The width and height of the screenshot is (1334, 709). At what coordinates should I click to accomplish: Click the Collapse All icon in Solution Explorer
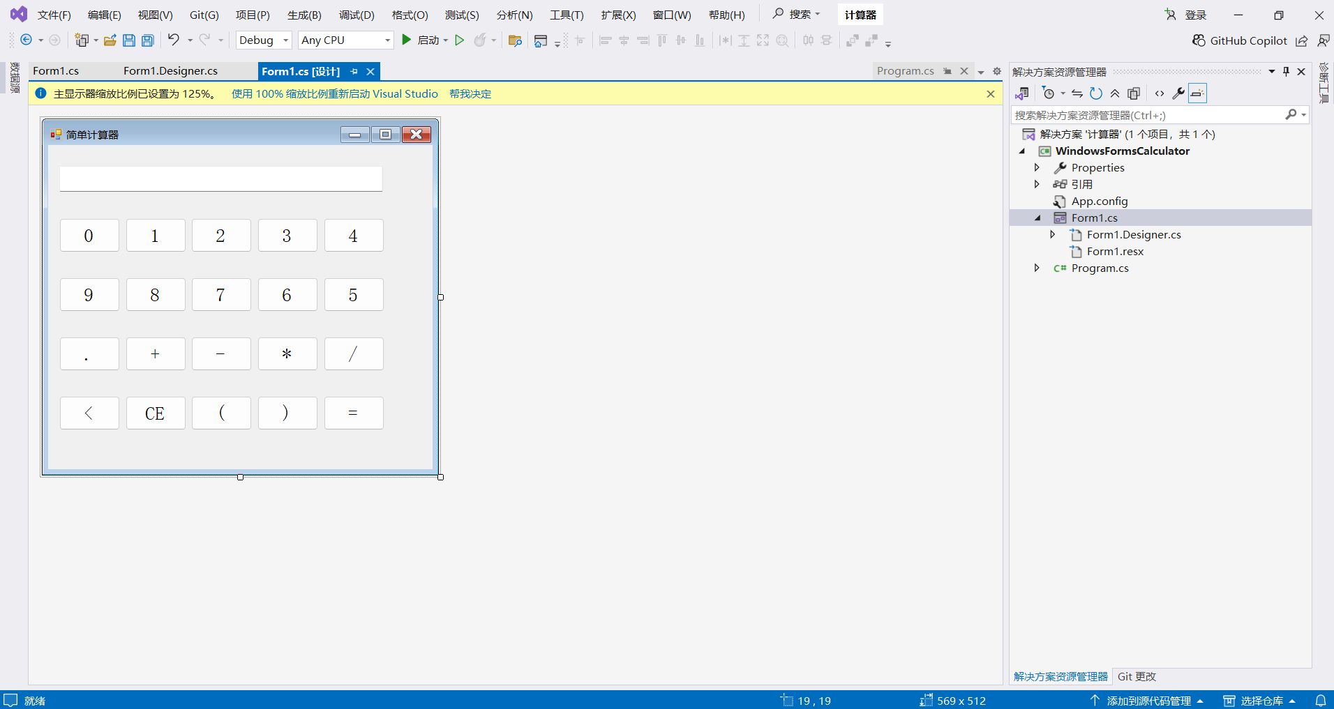pos(1115,93)
